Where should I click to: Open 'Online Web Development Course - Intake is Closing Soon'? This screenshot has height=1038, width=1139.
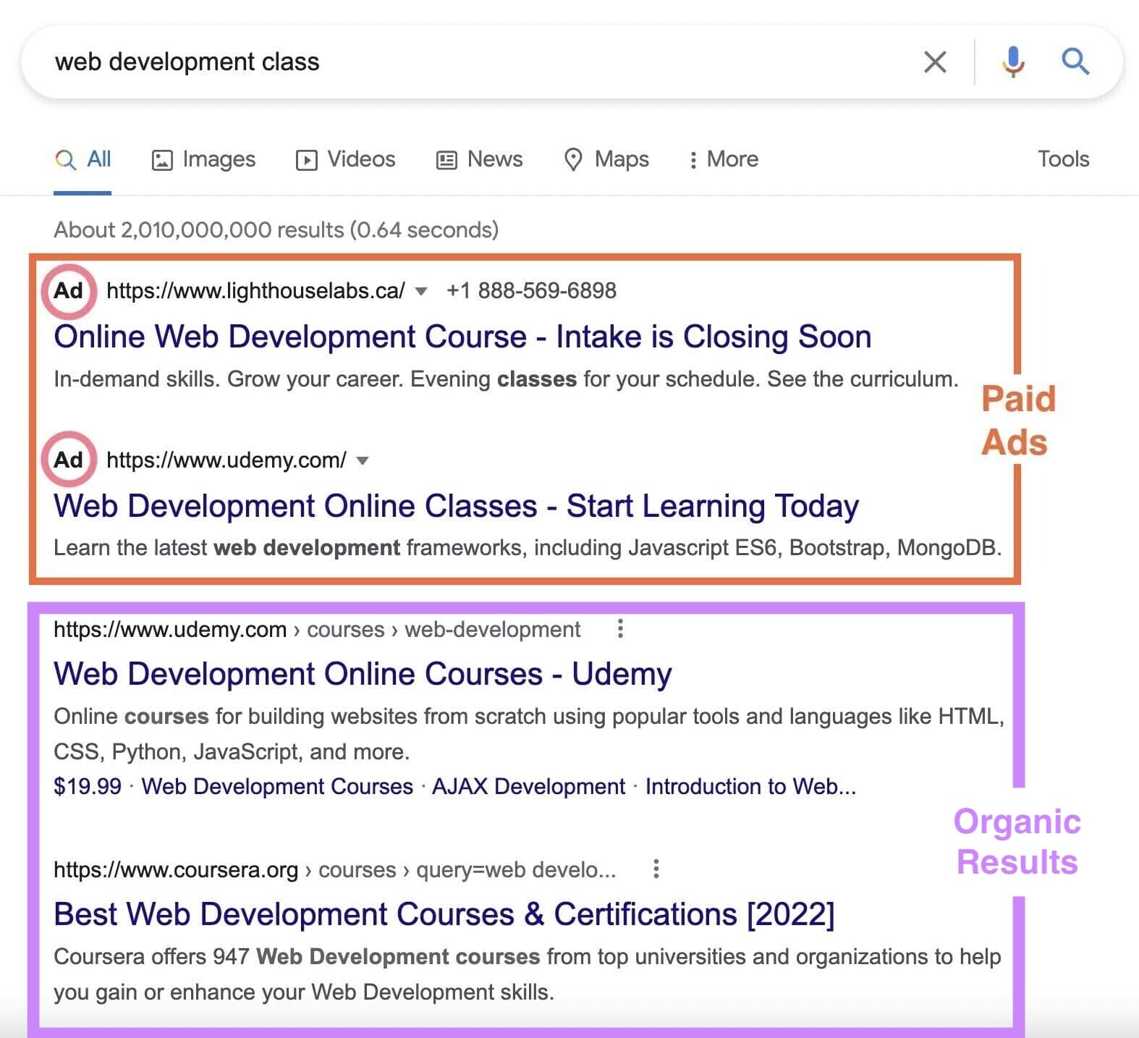coord(462,337)
